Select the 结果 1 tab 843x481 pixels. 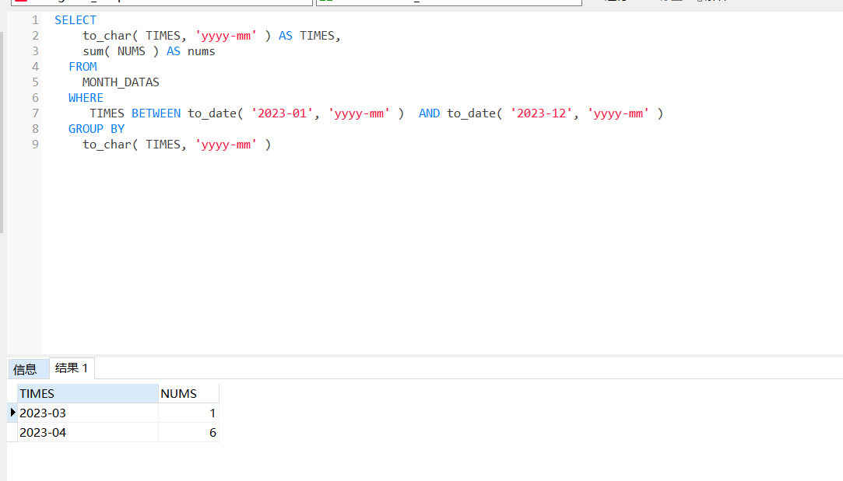(x=72, y=368)
